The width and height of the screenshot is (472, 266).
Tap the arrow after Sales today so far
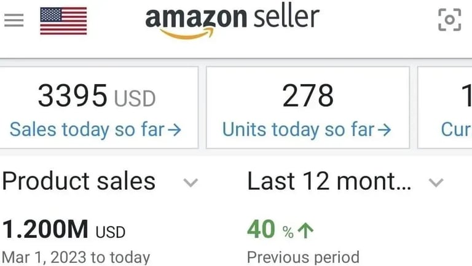click(175, 130)
